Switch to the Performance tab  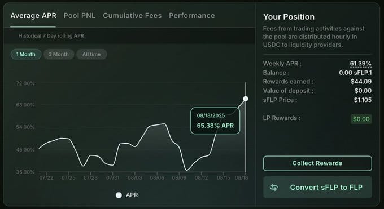tap(192, 16)
